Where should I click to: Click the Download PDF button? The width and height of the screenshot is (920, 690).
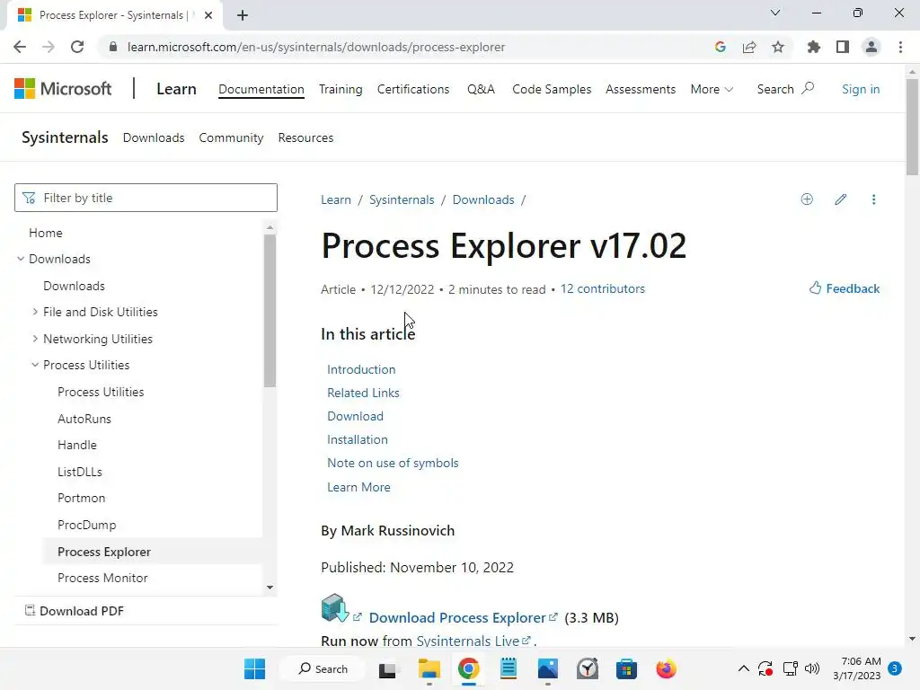(x=75, y=611)
